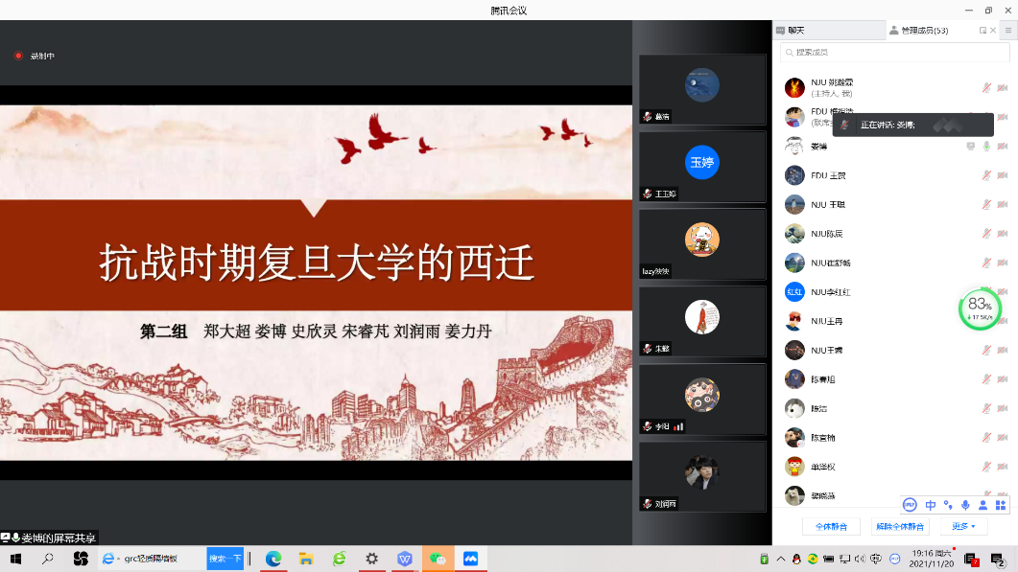Viewport: 1018px width, 572px height.
Task: Click the input method microphone icon
Action: tap(965, 505)
